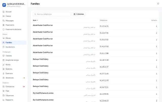Click the Téléphone column header
162x102 pixels.
tap(104, 20)
